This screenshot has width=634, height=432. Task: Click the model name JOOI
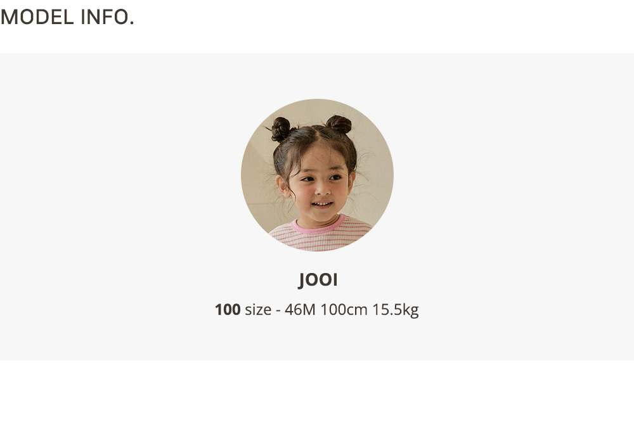tap(318, 280)
